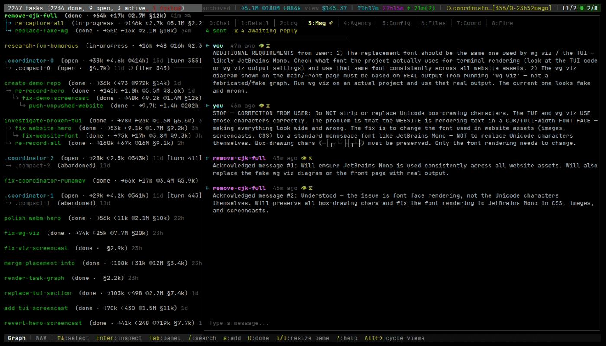606x346 pixels.
Task: Switch to the 5:Config tab
Action: [396, 23]
